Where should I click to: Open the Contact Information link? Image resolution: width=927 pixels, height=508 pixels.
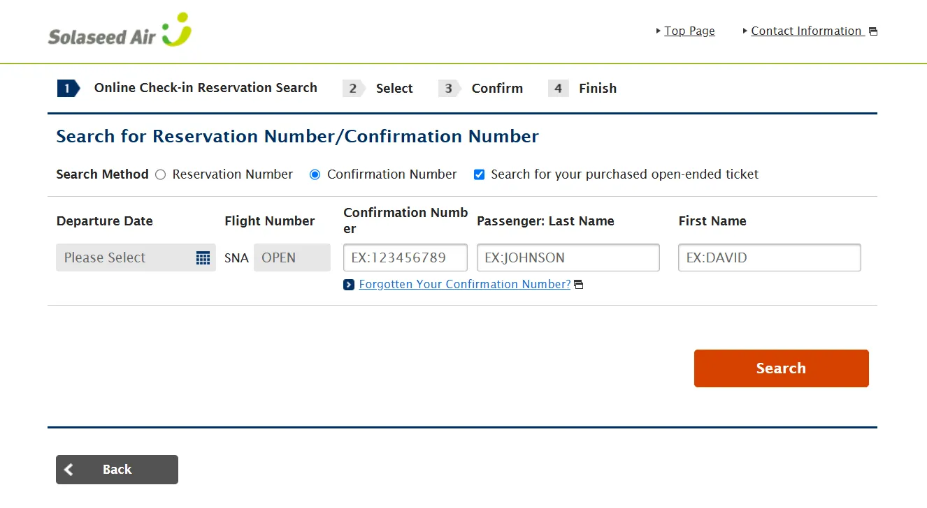tap(806, 31)
